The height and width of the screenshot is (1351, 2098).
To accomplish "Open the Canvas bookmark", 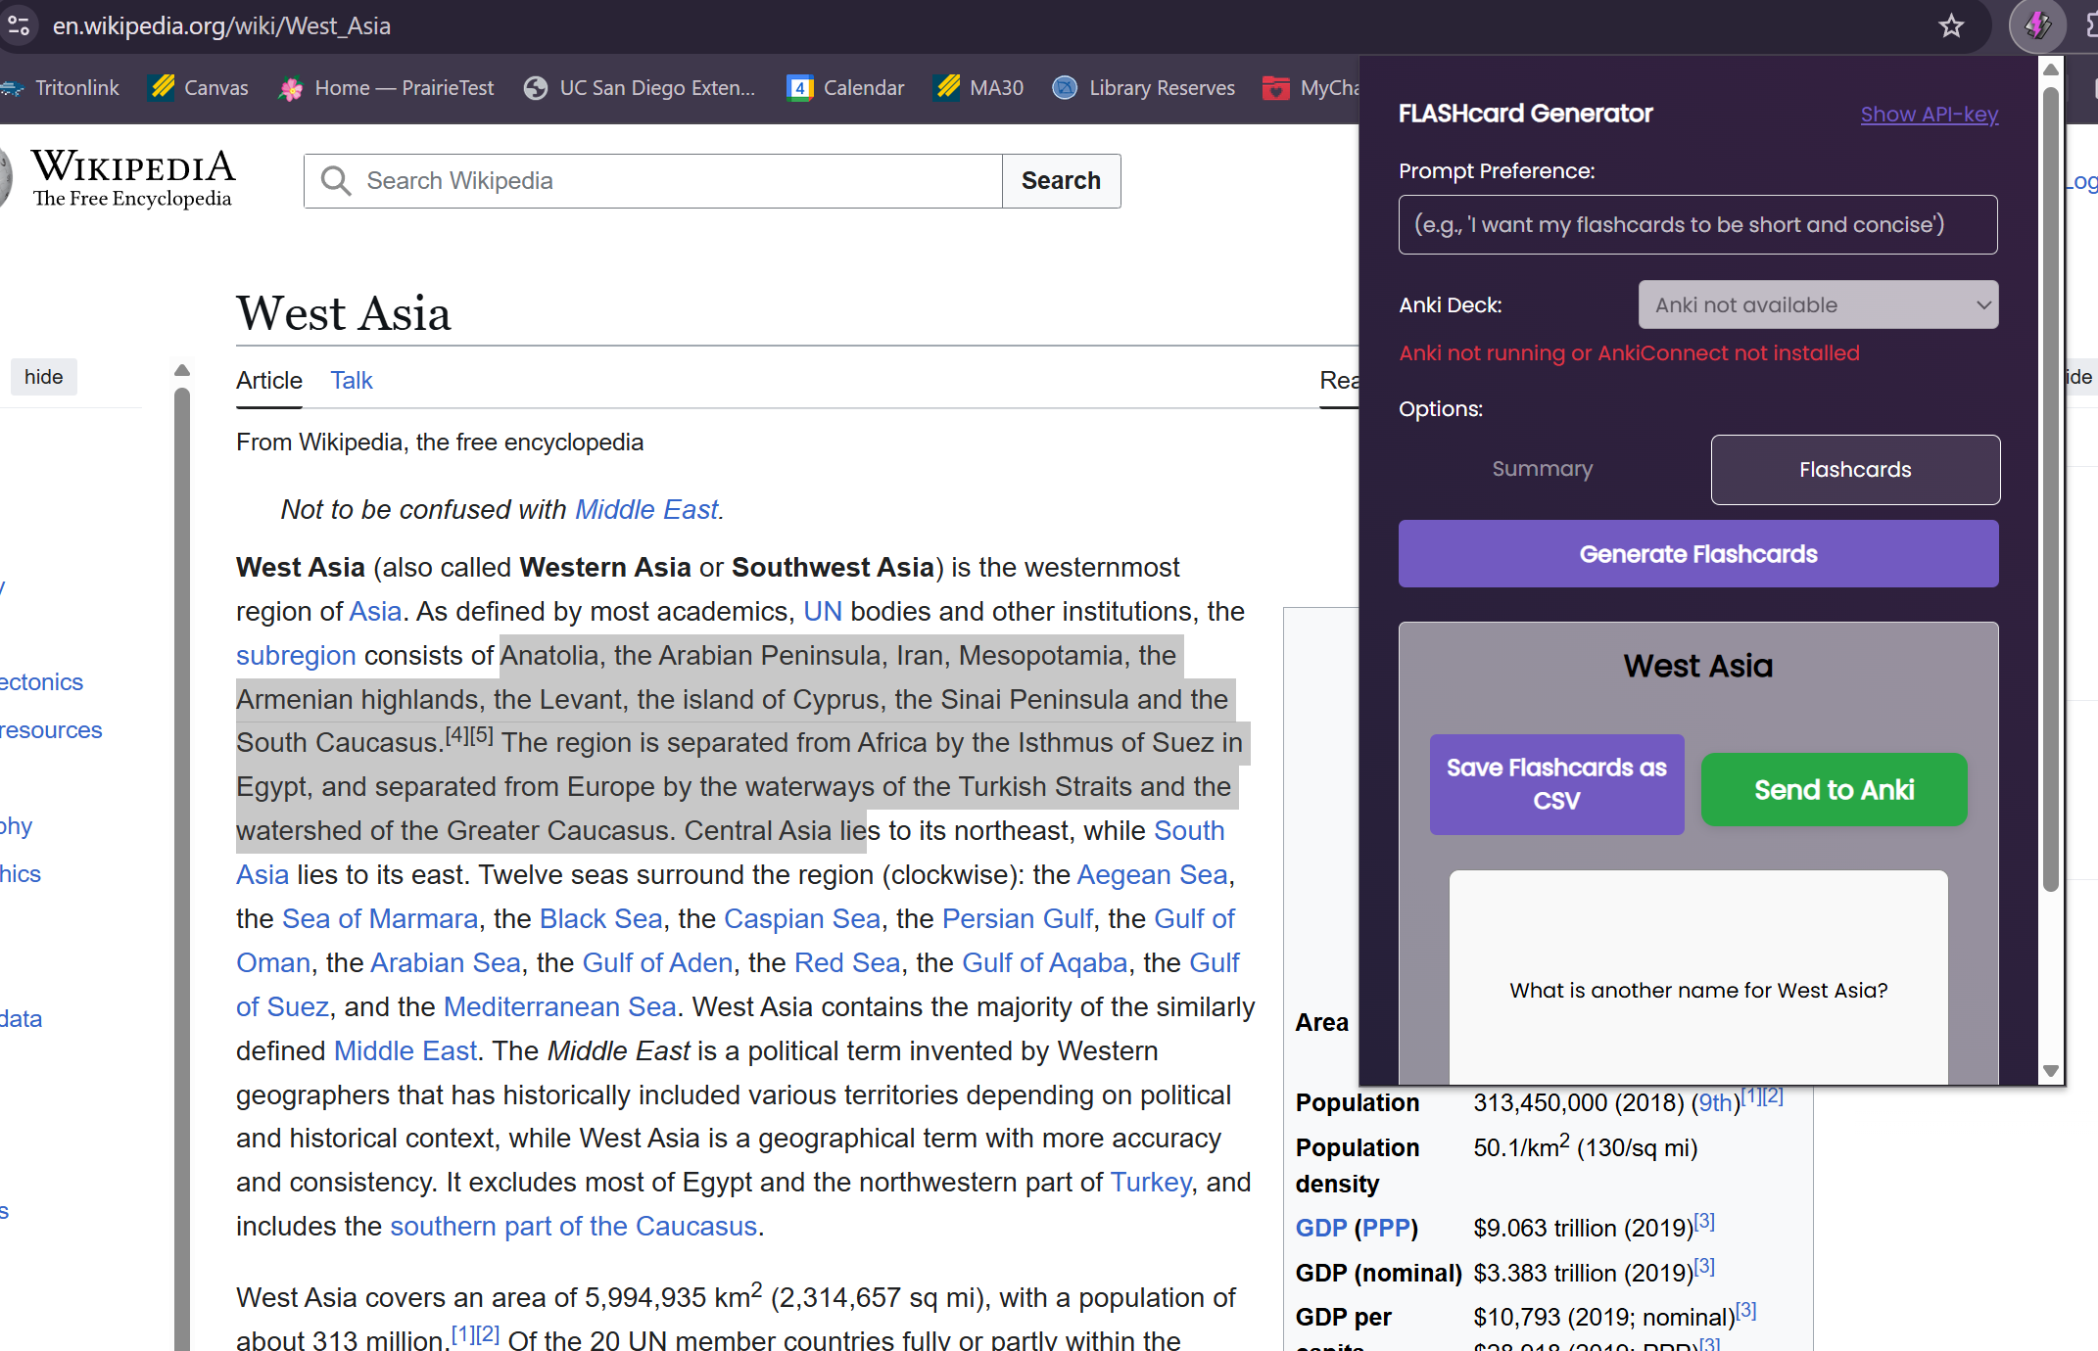I will coord(199,88).
